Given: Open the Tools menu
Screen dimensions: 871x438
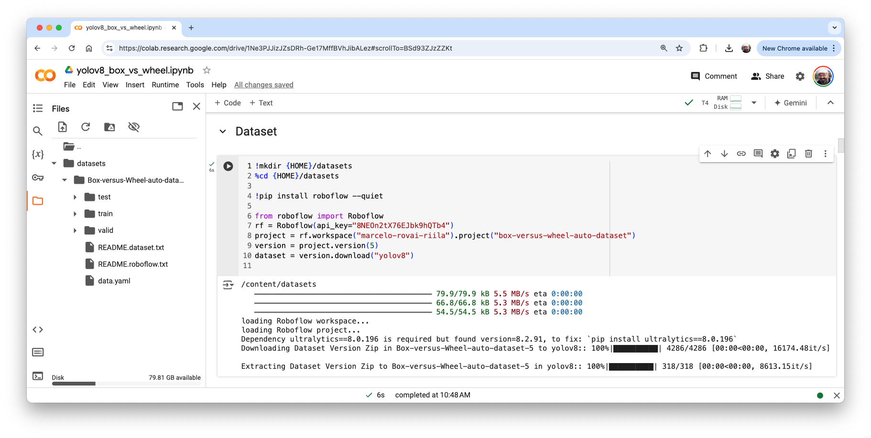Looking at the screenshot, I should [195, 85].
